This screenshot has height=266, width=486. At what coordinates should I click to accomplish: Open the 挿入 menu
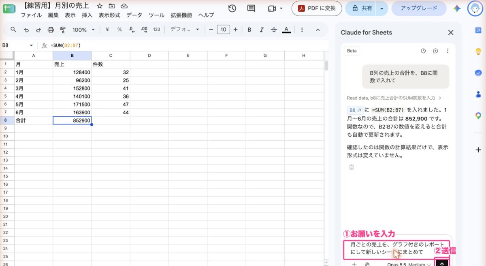pos(87,15)
